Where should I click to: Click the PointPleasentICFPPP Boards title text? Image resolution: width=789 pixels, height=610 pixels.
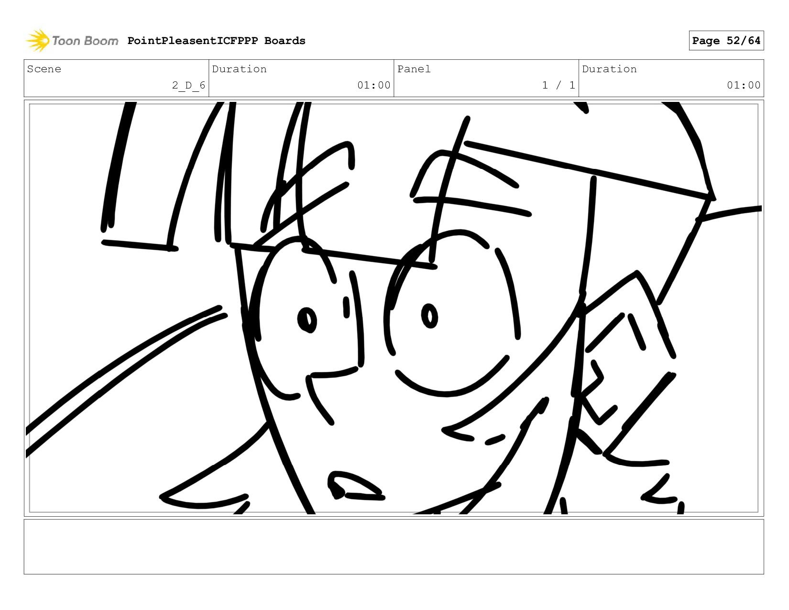point(216,41)
